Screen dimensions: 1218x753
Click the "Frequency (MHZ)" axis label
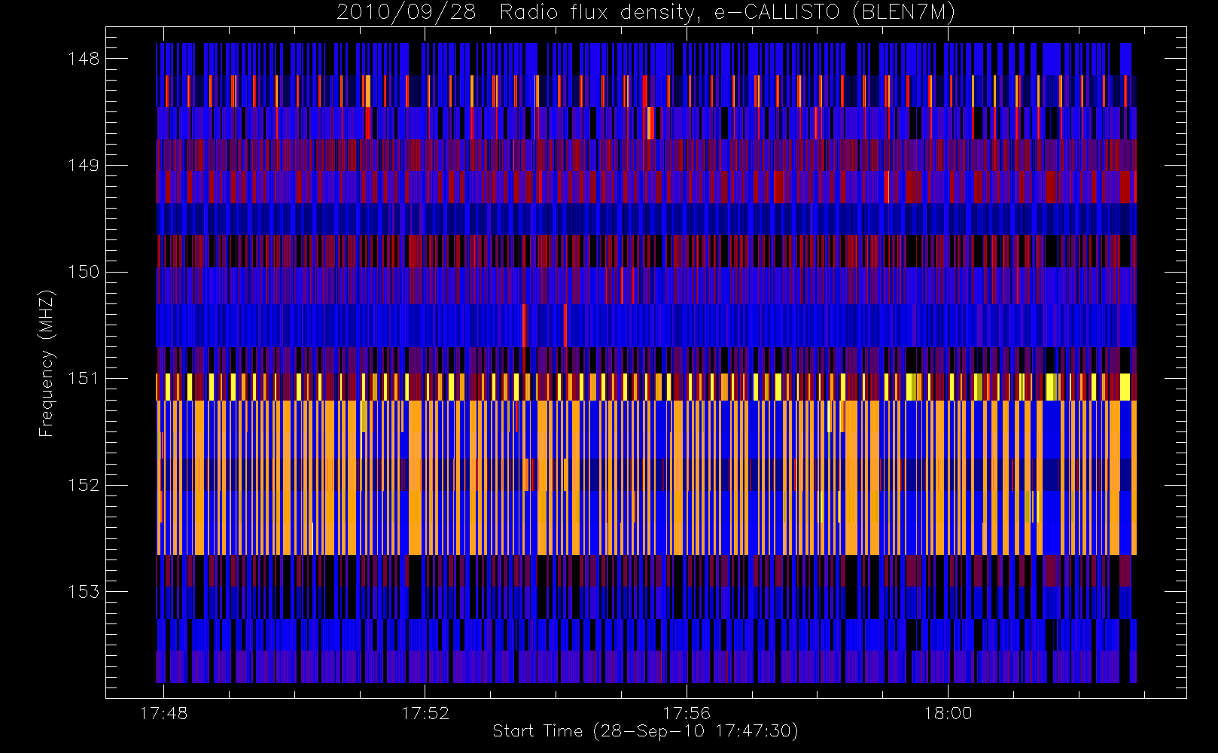(x=47, y=363)
